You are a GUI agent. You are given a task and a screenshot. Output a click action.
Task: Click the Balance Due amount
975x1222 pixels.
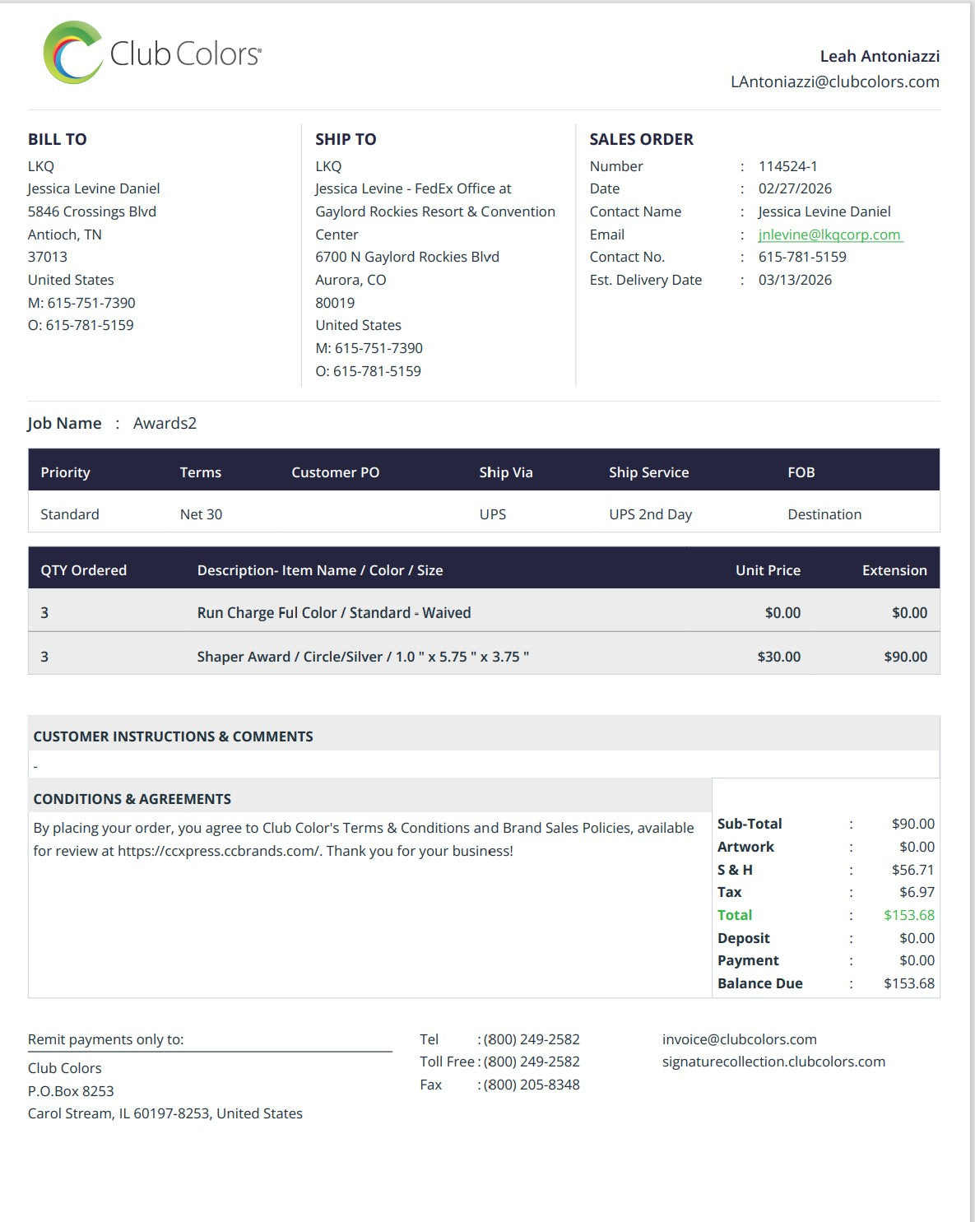908,983
